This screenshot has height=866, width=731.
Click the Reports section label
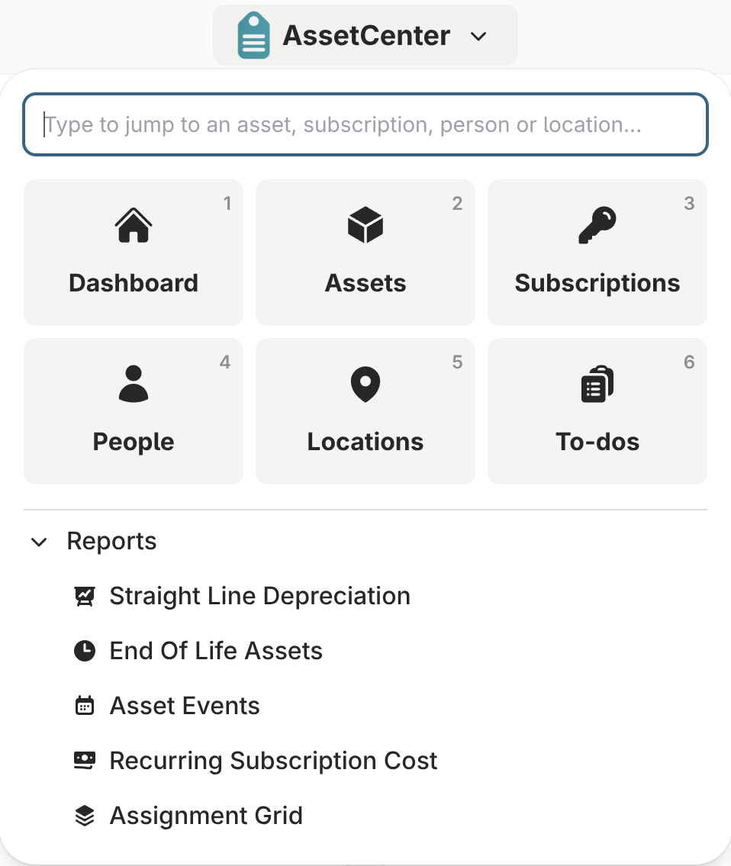click(111, 542)
